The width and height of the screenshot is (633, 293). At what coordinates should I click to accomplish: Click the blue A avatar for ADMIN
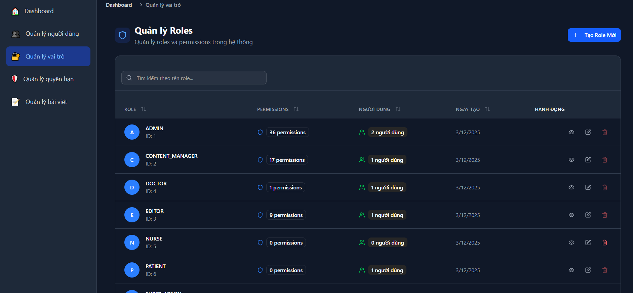coord(132,132)
